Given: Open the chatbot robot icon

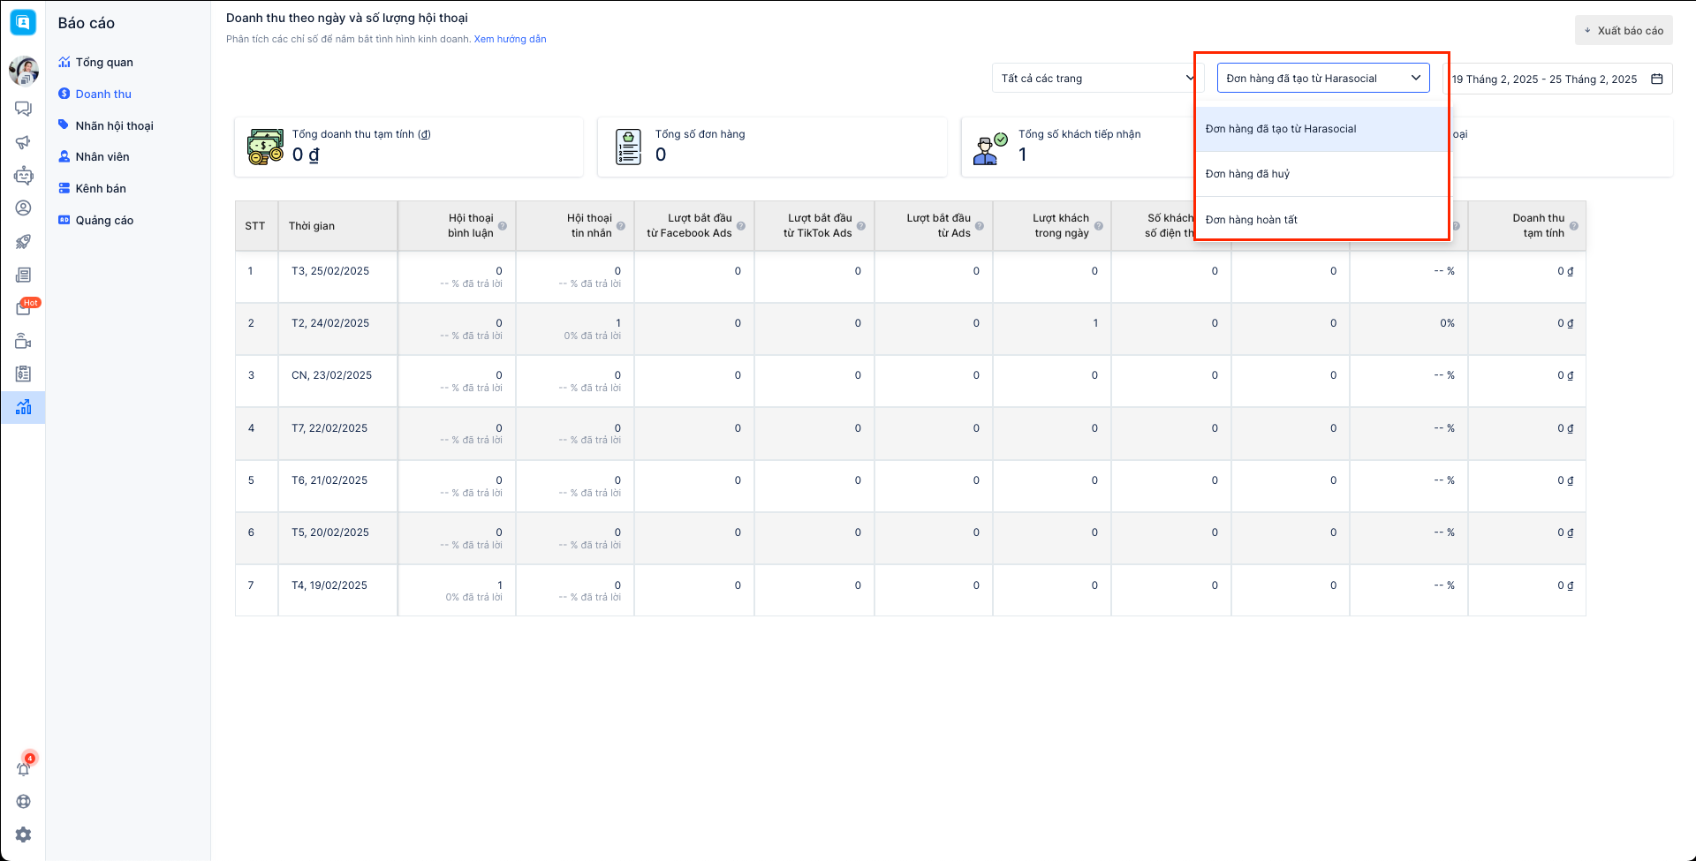Looking at the screenshot, I should click(x=23, y=176).
